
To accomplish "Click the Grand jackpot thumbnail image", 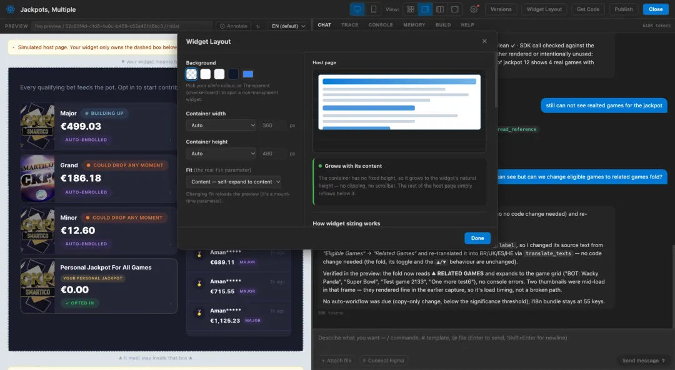I will [37, 178].
